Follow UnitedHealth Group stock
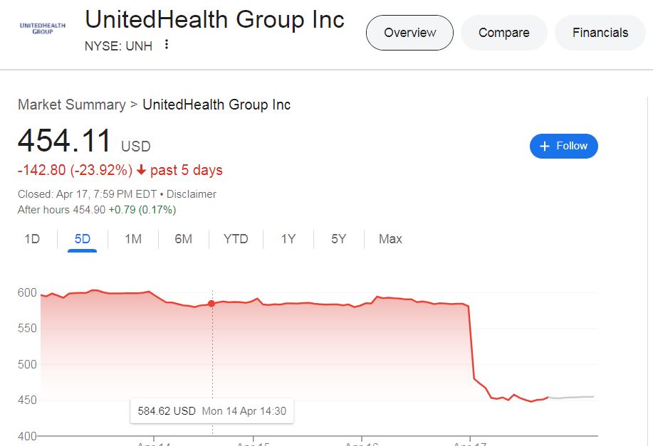 [x=563, y=146]
